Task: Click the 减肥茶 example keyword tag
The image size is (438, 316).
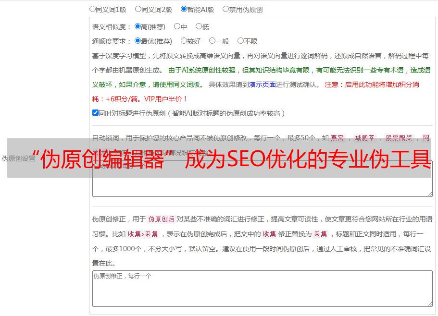Action: pyautogui.click(x=364, y=138)
